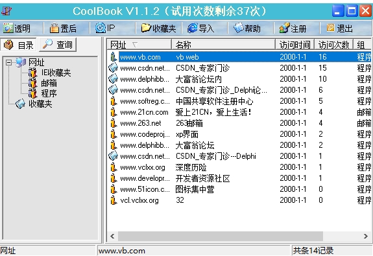Screen dimensions: 373x256
Task: Select IE收藏夹 in the tree
Action: 56,73
